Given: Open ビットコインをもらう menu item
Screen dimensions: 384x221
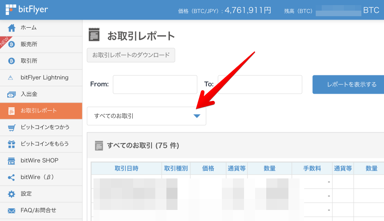Looking at the screenshot, I should point(41,144).
